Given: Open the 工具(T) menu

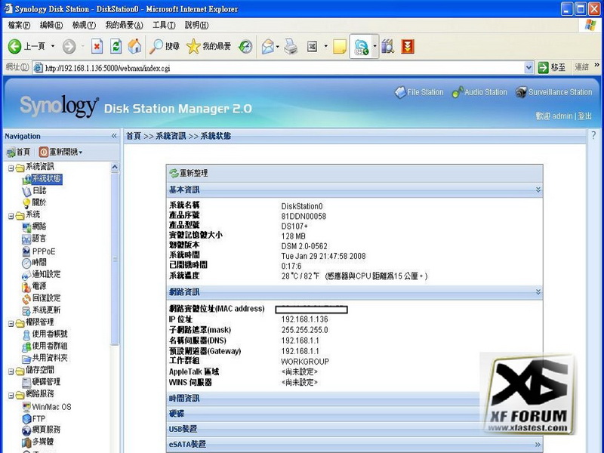Looking at the screenshot, I should click(164, 26).
